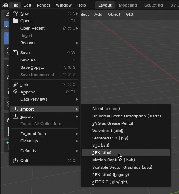Open the Edit menu
The image size is (179, 194).
pos(27,5)
